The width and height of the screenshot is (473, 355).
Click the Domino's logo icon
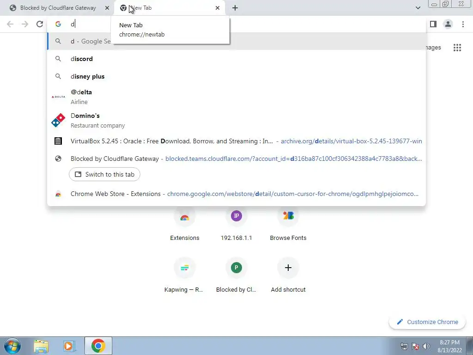[x=58, y=120]
